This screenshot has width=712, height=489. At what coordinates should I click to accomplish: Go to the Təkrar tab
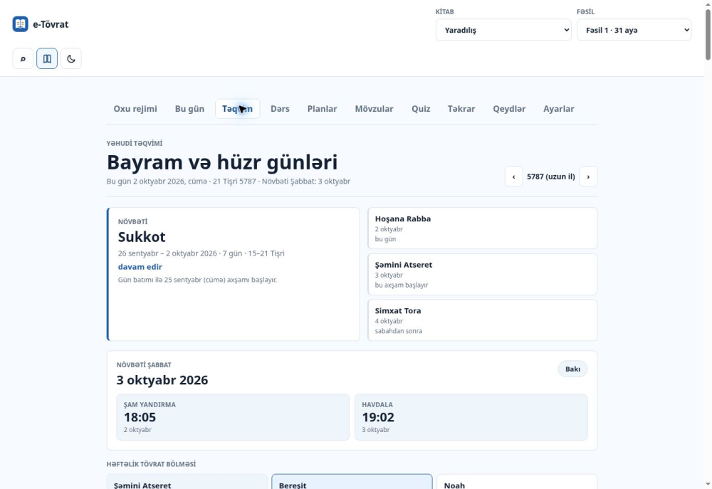(461, 109)
